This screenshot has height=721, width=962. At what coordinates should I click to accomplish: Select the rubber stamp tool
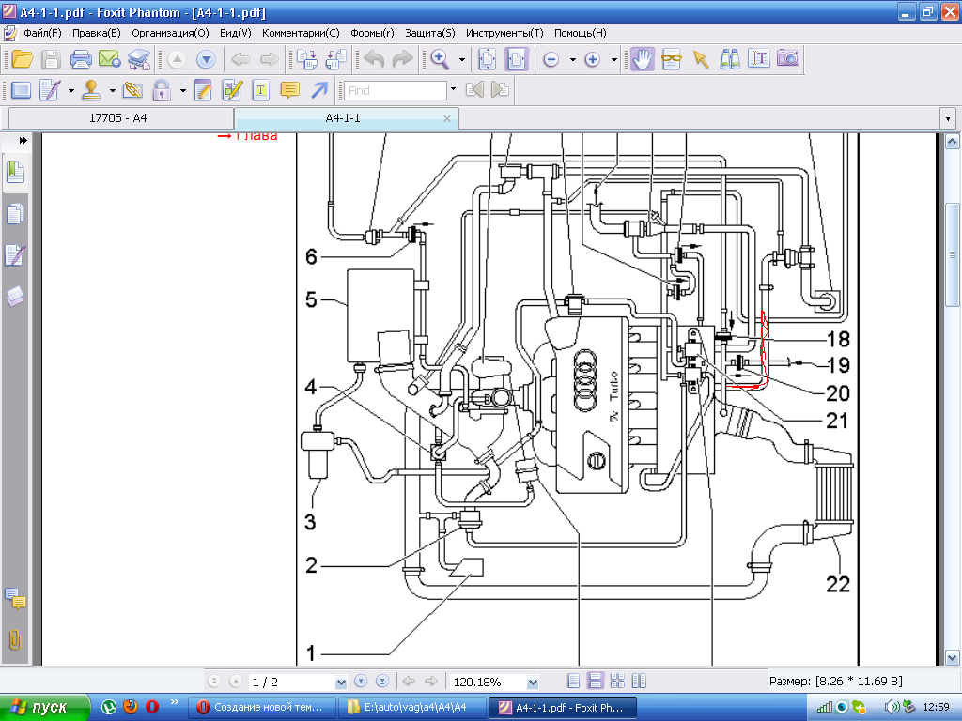tap(91, 90)
